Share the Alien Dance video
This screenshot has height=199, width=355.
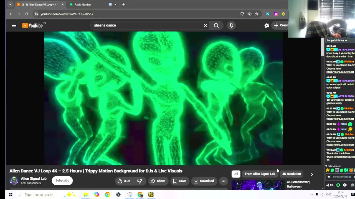[158, 181]
